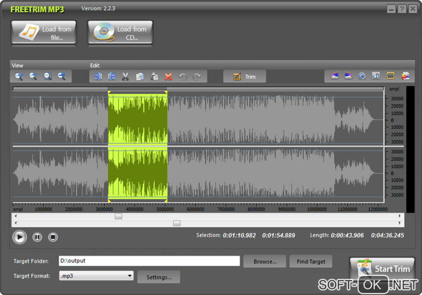Viewport: 422px width, 295px height.
Task: Cut the selection with scissors icon
Action: point(125,77)
